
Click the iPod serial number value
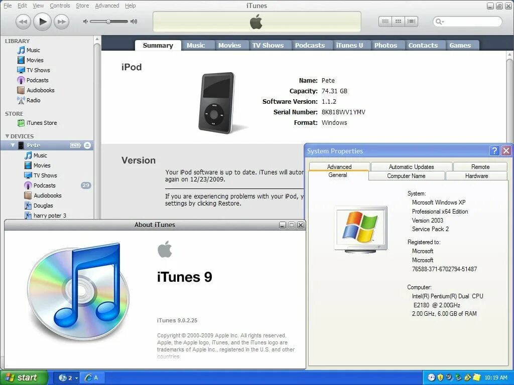pos(343,112)
